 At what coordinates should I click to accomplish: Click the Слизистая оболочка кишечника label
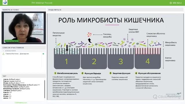(156, 35)
